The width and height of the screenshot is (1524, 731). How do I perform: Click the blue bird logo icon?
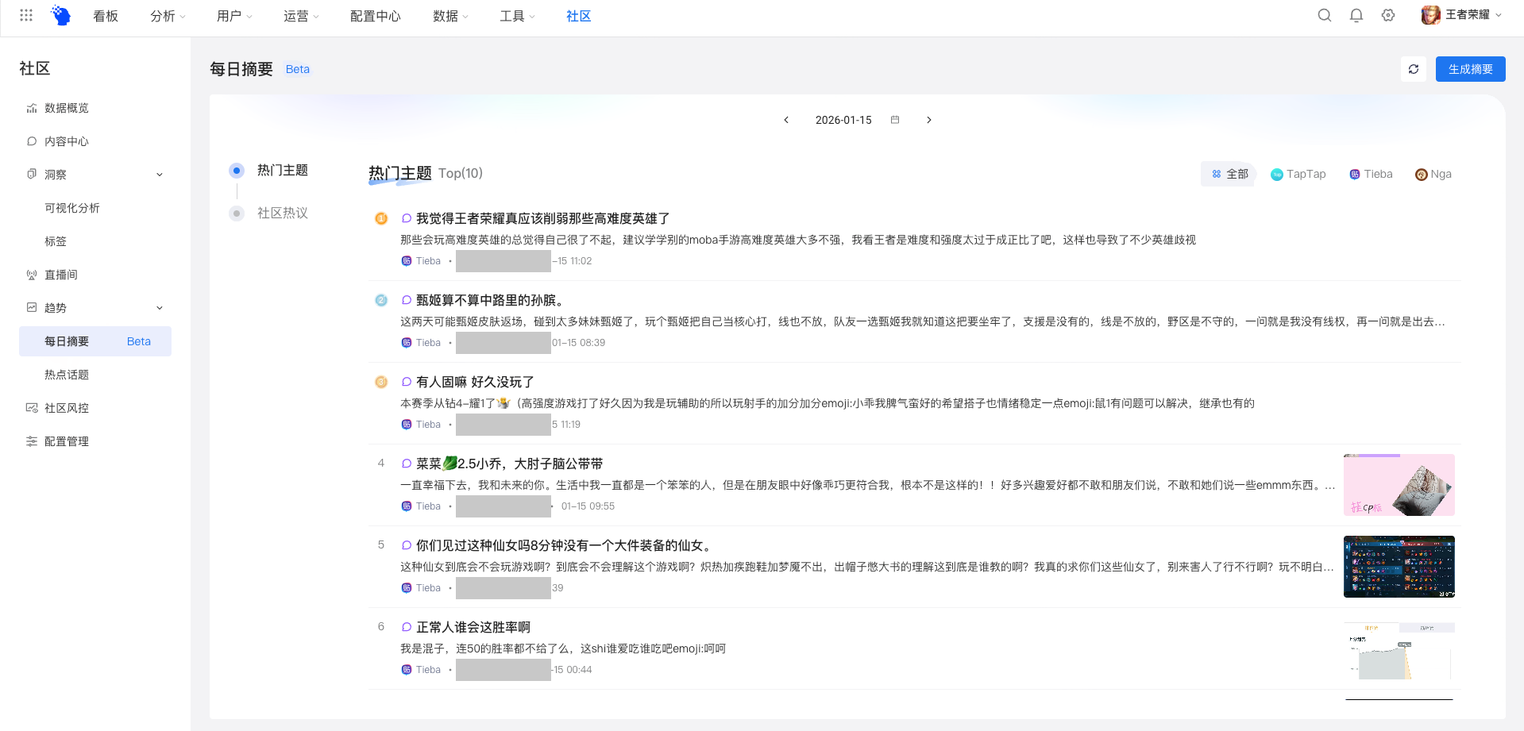coord(61,15)
